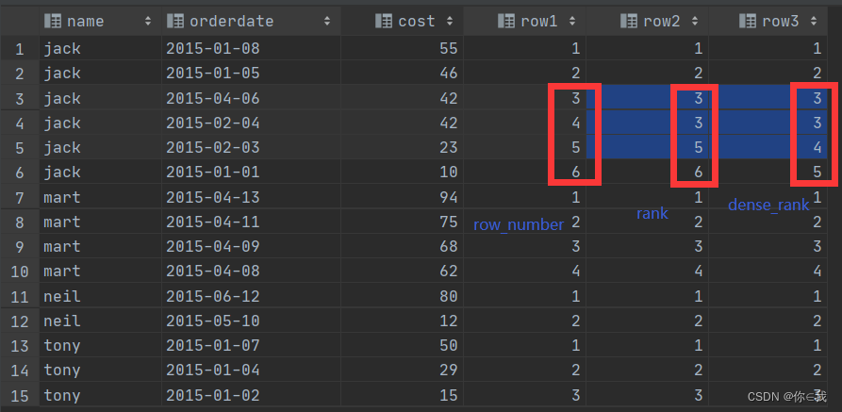Click the cost cell with value 50

(x=402, y=345)
